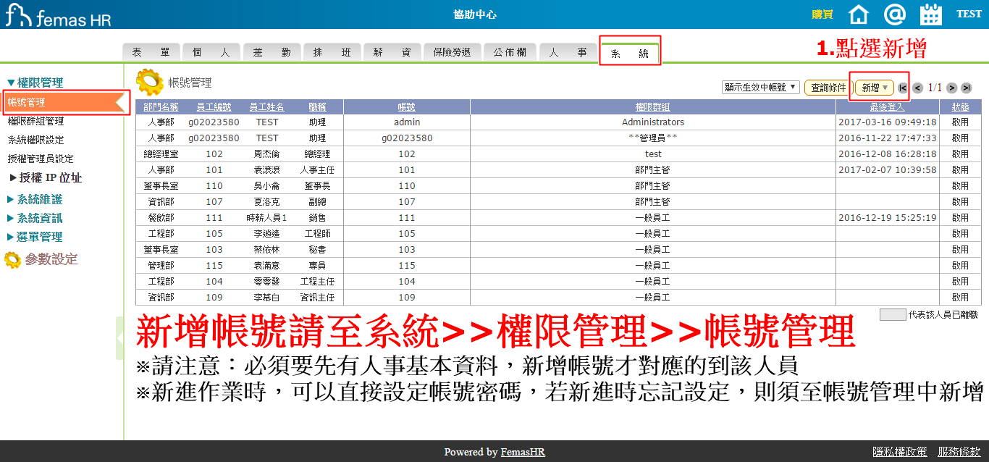The image size is (989, 462).
Task: Collapse the 權限管理 section
Action: tap(35, 83)
